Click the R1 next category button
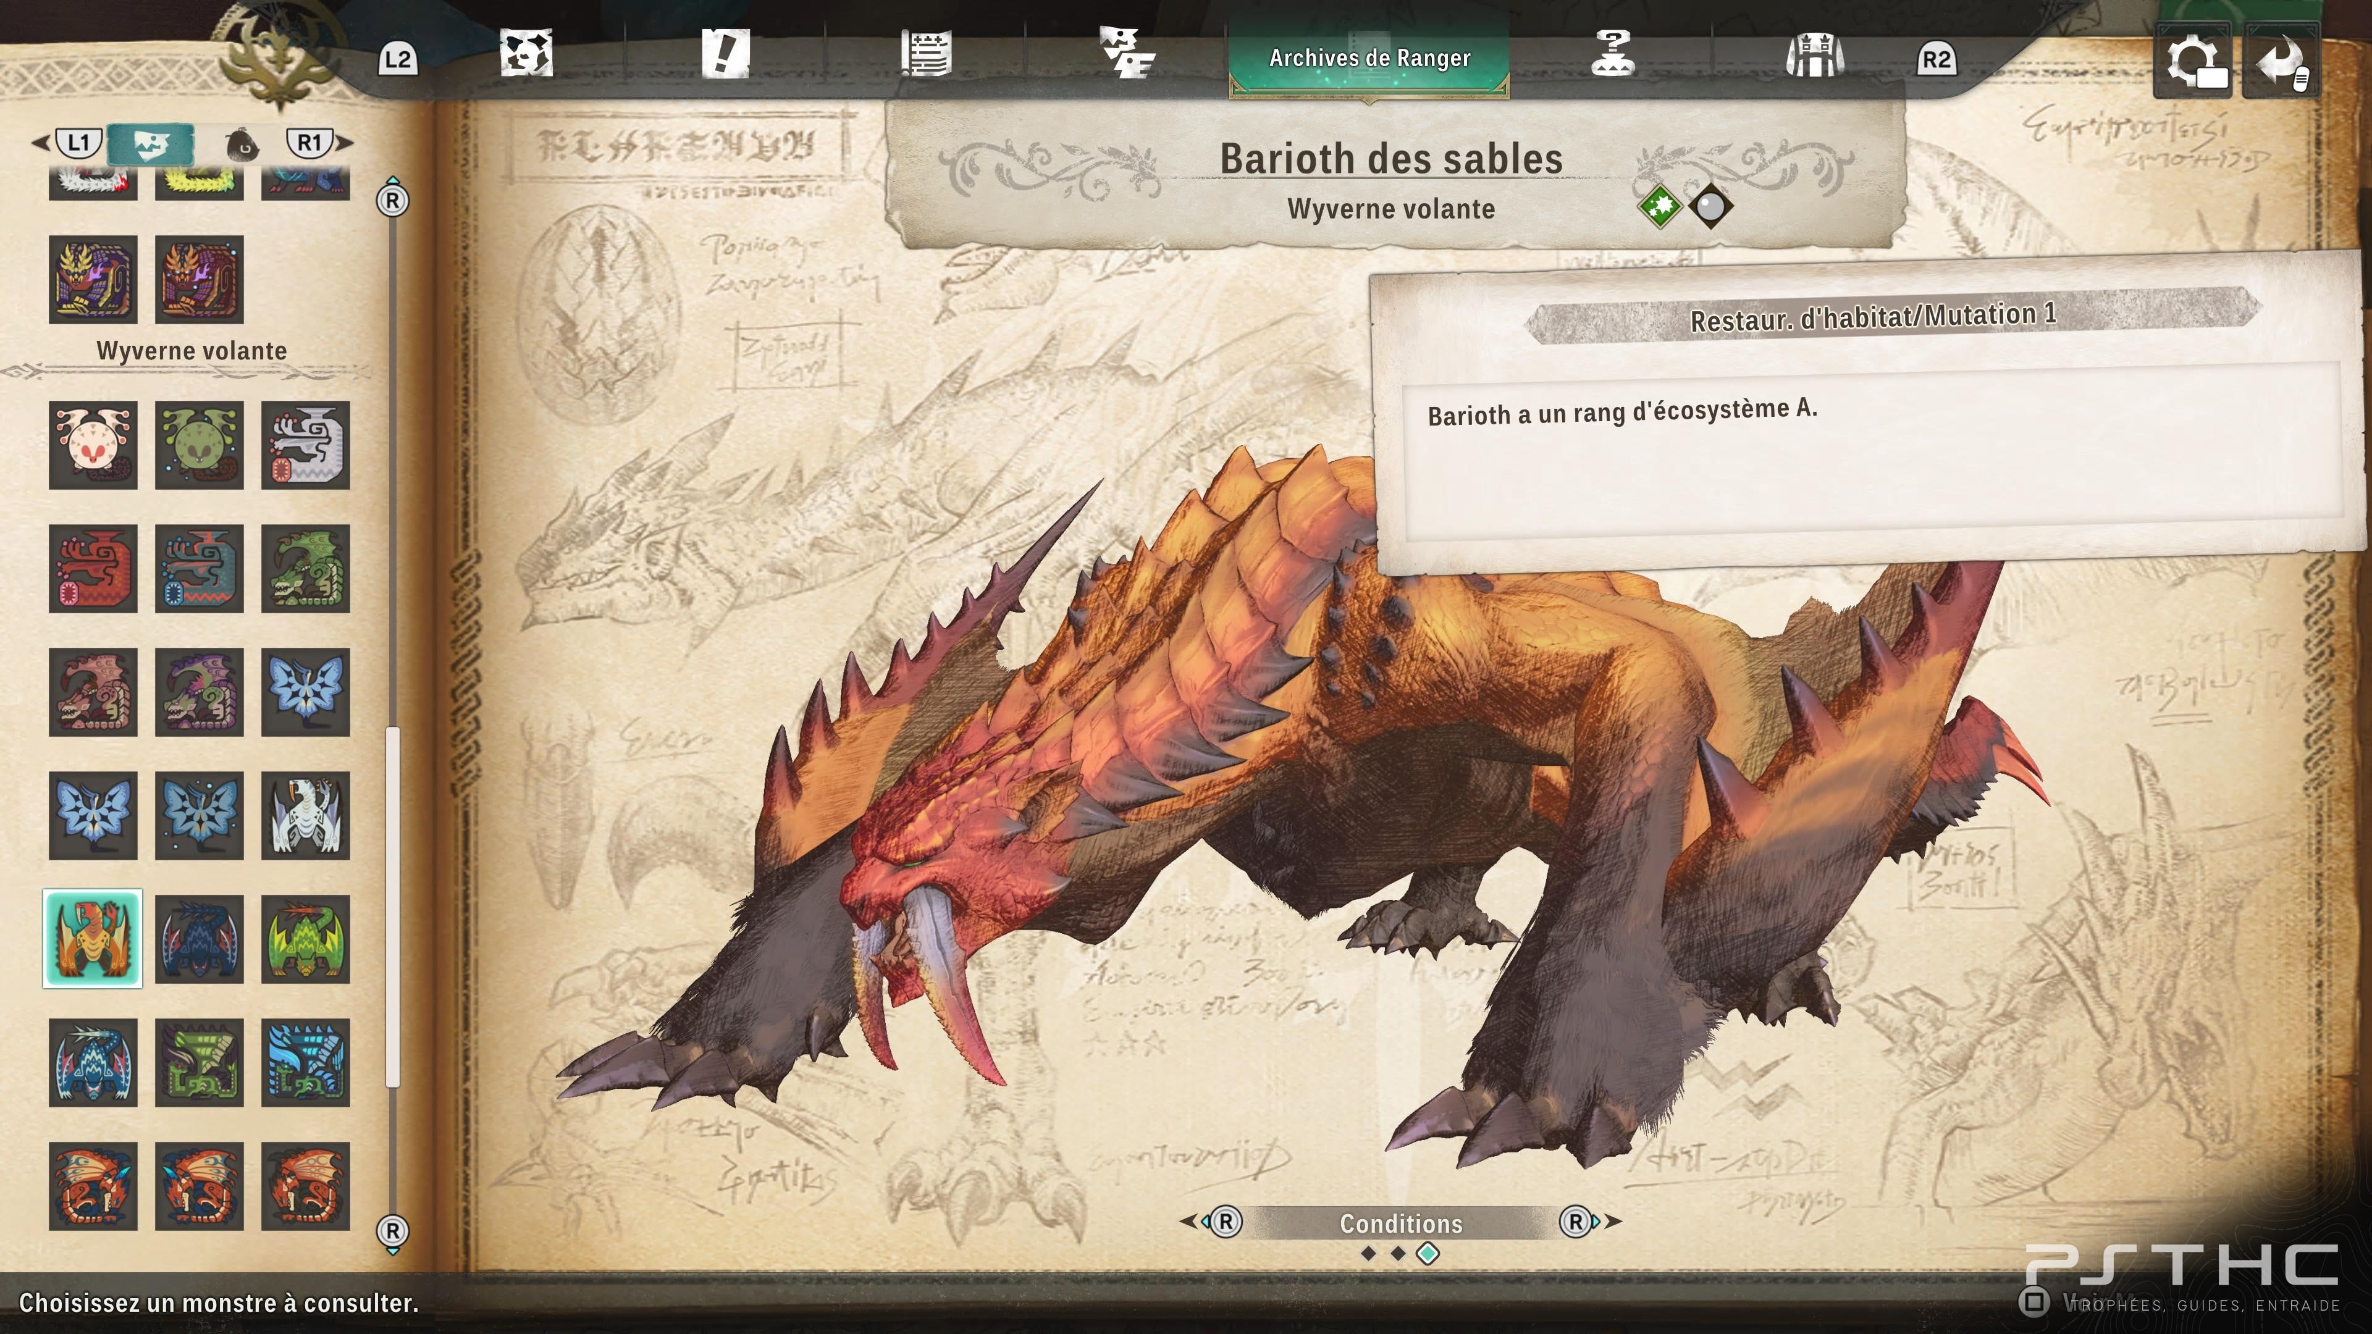Screen dimensions: 2372x1334 (309, 143)
